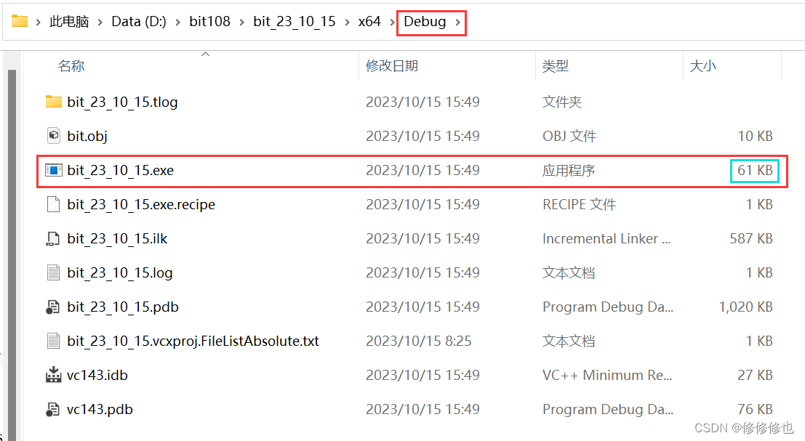Click the bit.obj file icon
Image resolution: width=805 pixels, height=441 pixels.
53,136
